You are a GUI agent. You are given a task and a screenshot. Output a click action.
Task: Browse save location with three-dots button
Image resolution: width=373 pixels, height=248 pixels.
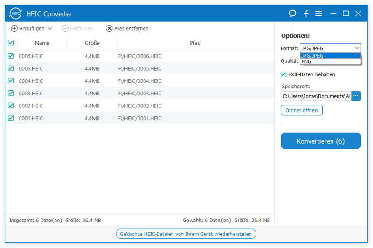tap(356, 96)
